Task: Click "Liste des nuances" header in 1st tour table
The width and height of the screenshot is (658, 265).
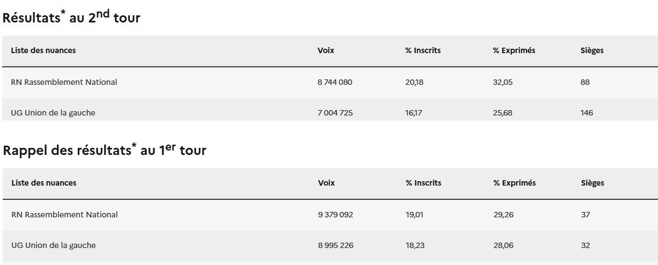Action: pyautogui.click(x=43, y=183)
